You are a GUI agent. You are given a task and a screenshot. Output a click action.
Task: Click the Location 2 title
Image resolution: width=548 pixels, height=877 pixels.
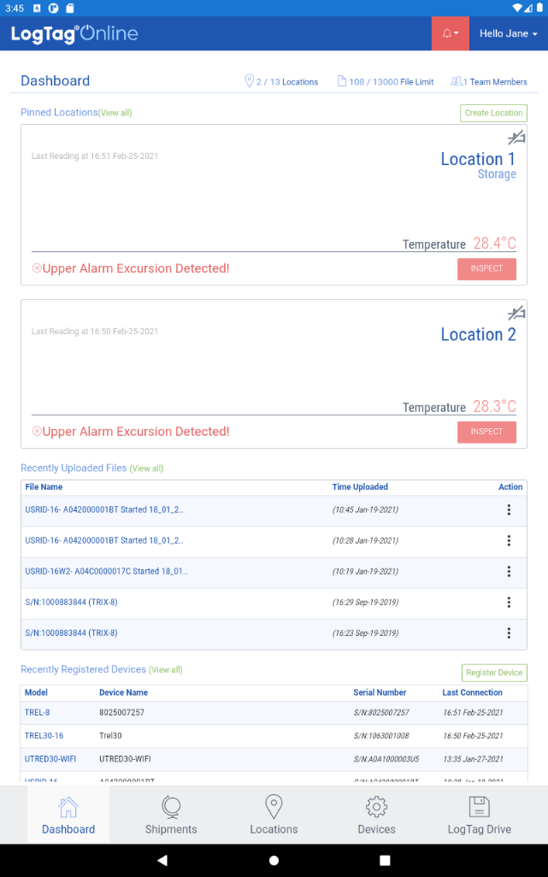[478, 334]
